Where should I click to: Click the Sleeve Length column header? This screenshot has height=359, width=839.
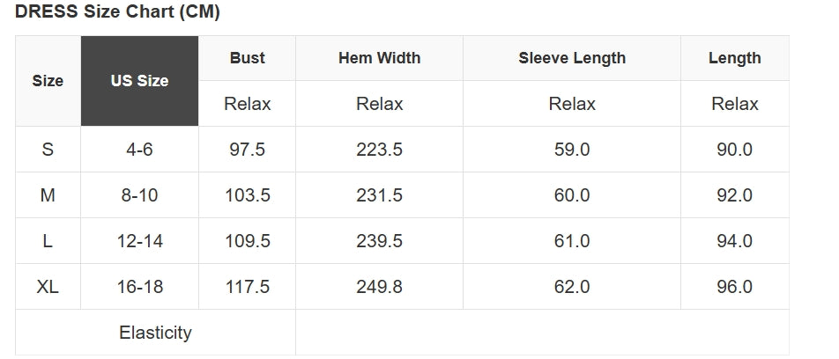pyautogui.click(x=572, y=58)
